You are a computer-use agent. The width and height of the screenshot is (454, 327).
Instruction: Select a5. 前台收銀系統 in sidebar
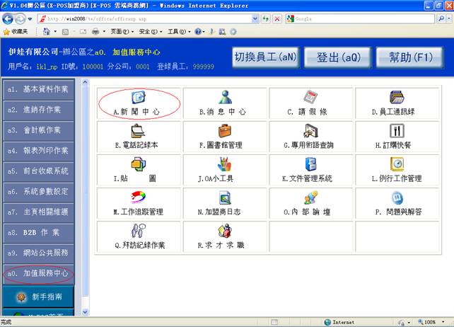[38, 171]
